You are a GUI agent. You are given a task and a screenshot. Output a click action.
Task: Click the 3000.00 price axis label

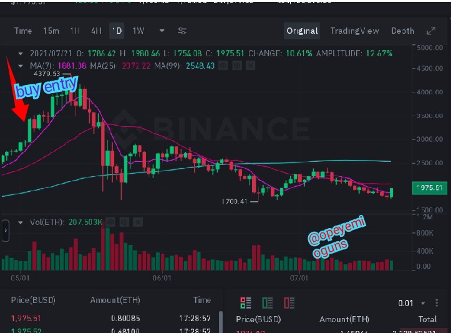pyautogui.click(x=430, y=139)
